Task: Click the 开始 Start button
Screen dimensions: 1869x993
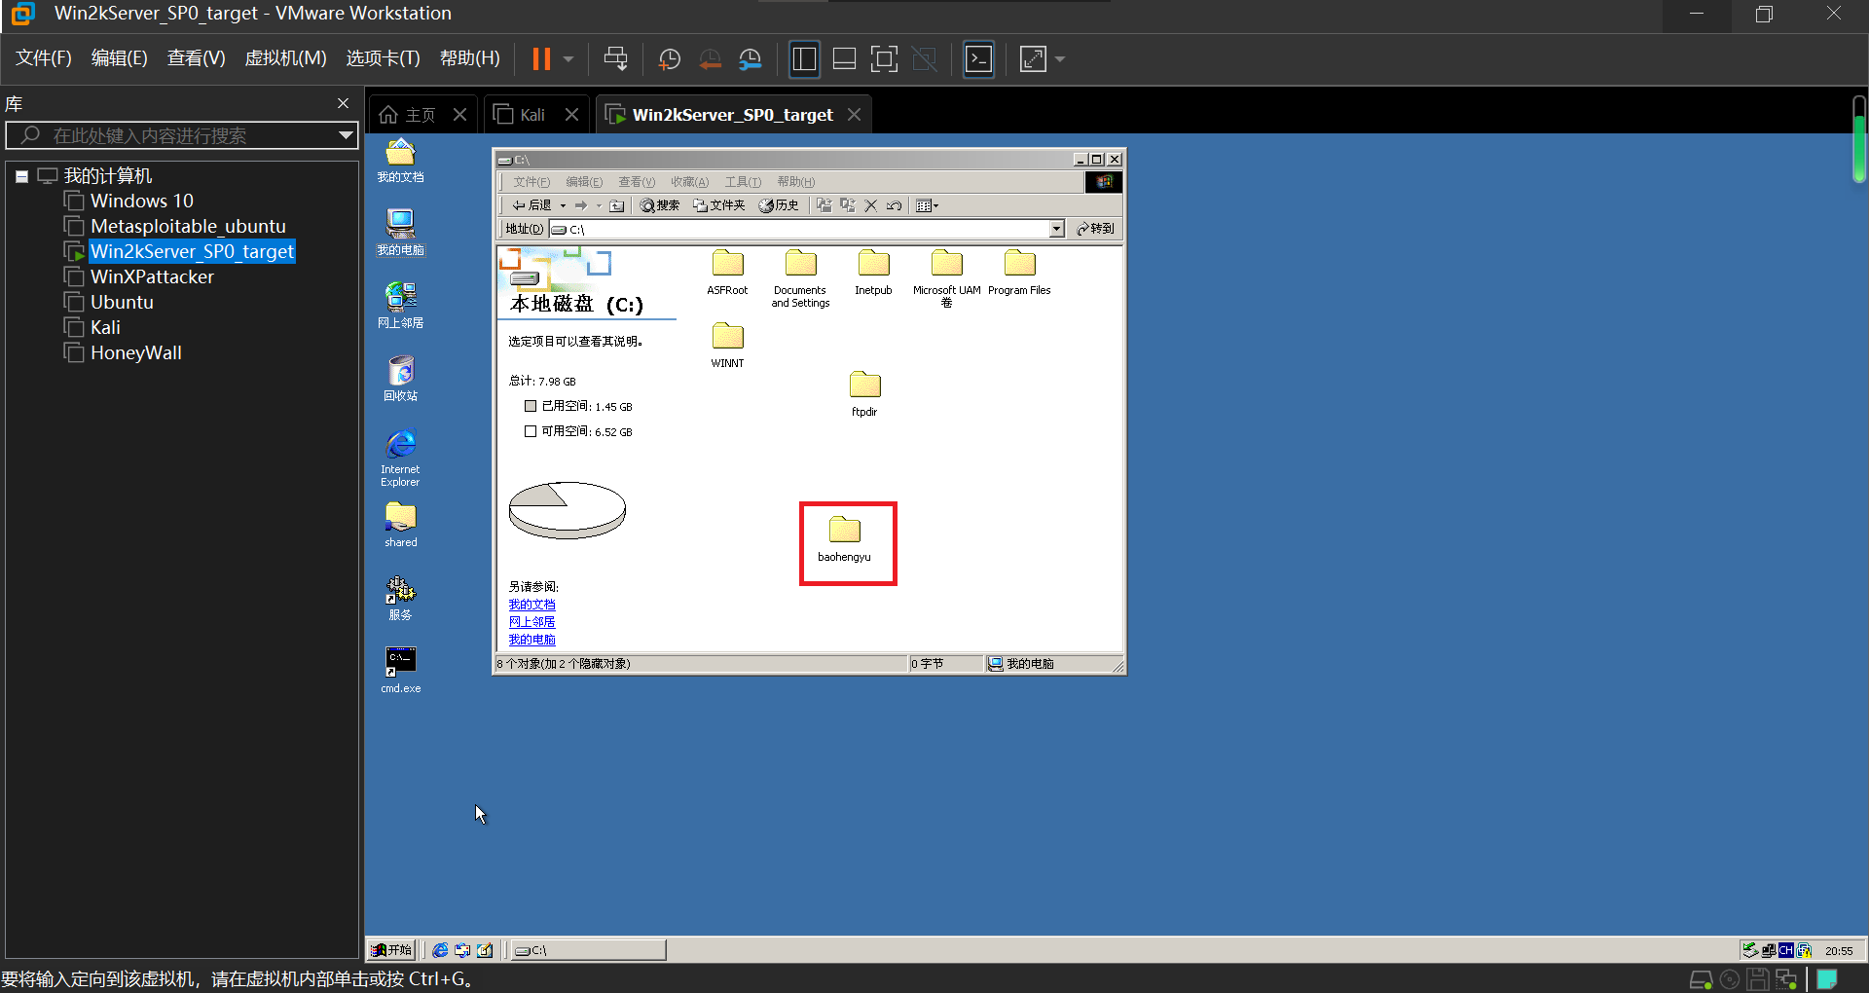Action: pyautogui.click(x=392, y=950)
